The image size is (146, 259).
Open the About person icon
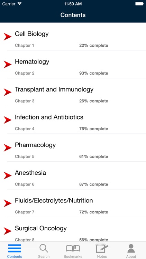131,248
